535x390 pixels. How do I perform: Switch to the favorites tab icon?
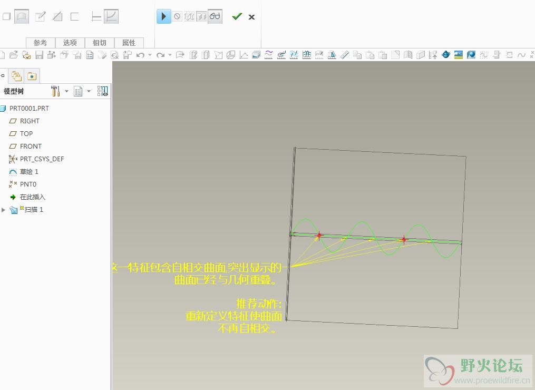tap(32, 76)
